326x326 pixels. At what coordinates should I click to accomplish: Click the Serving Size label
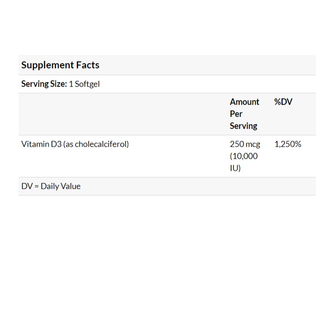44,84
